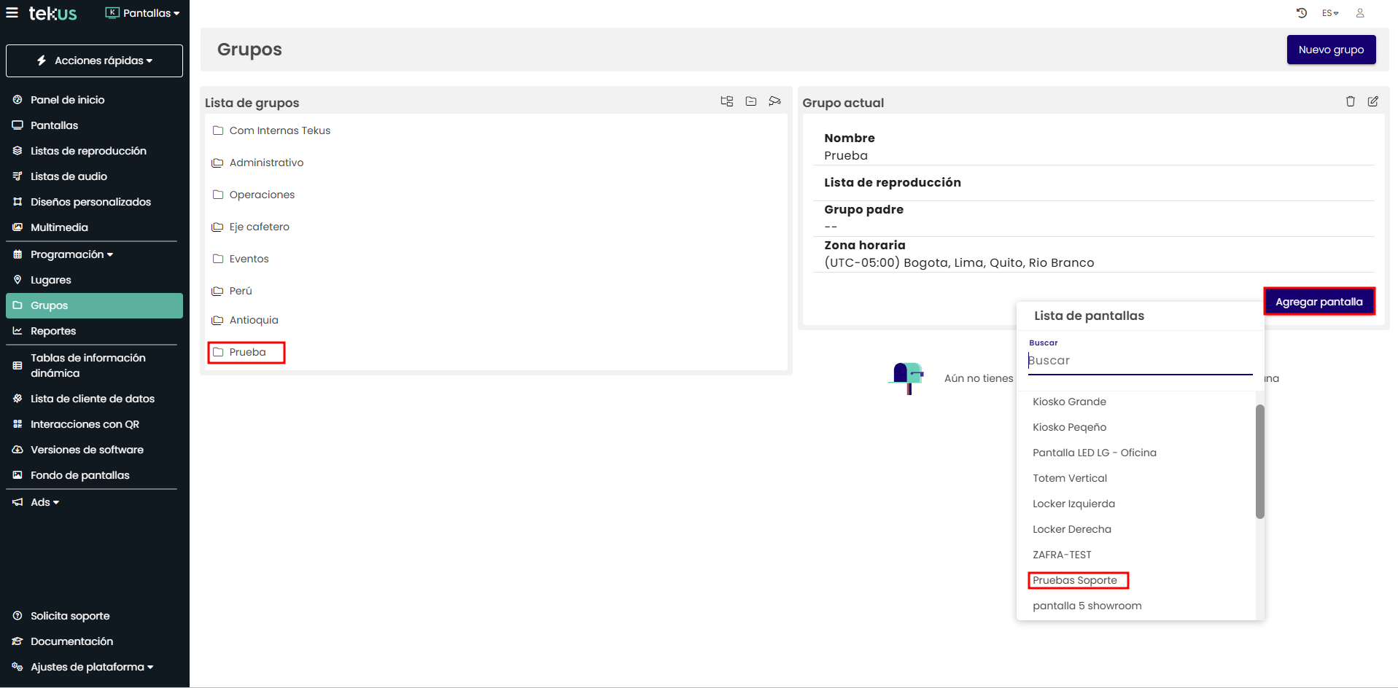Open the user profile icon

click(x=1360, y=13)
